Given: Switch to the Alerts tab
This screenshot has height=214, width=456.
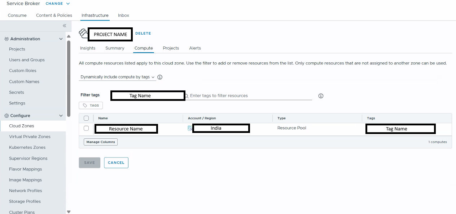Looking at the screenshot, I should (x=195, y=48).
